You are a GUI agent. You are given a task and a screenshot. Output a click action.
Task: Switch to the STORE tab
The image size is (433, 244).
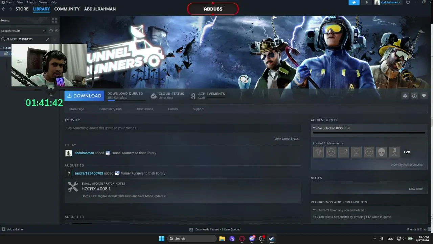[22, 9]
